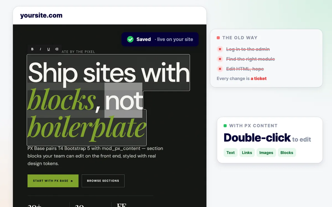Viewport: 332px width, 207px height.
Task: Click the highlighted word "not" in the headline
Action: (x=124, y=100)
